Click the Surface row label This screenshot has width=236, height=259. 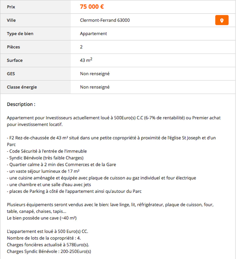tap(15, 61)
